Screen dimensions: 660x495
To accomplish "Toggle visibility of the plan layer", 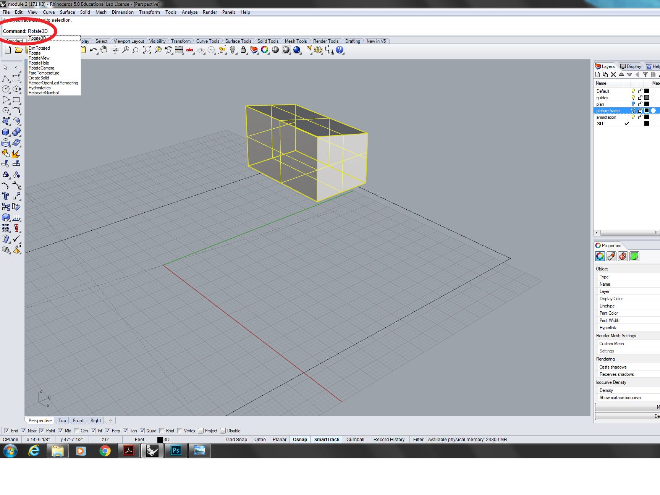I will (x=634, y=104).
